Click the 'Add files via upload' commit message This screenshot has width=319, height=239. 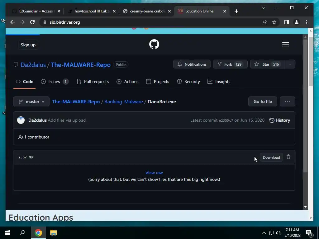click(67, 120)
